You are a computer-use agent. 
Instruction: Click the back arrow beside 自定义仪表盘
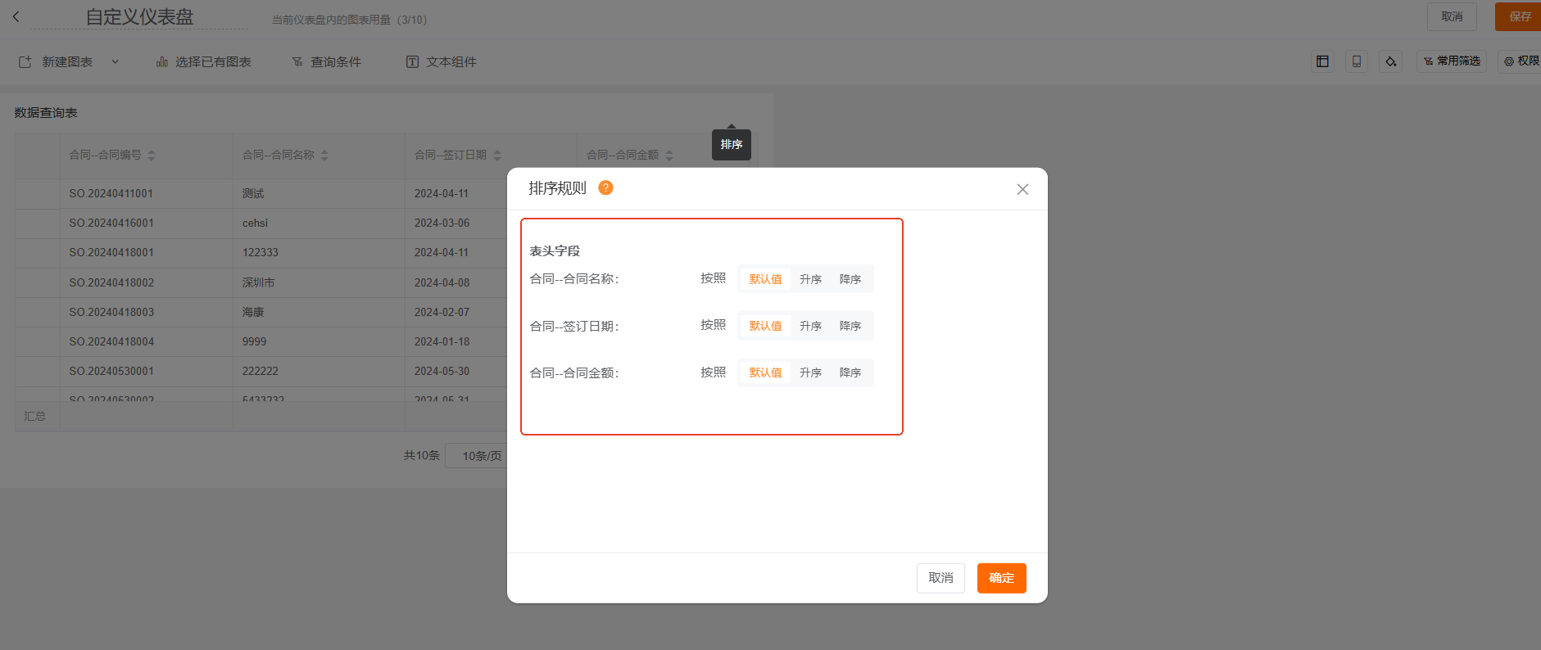(x=16, y=16)
